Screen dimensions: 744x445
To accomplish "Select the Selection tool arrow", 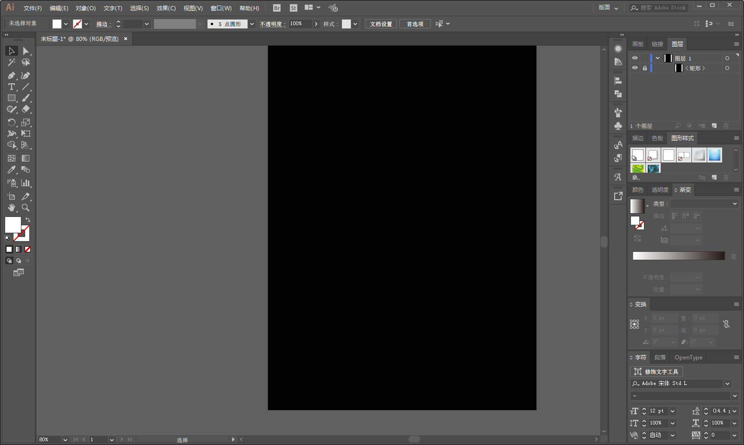I will coord(12,51).
